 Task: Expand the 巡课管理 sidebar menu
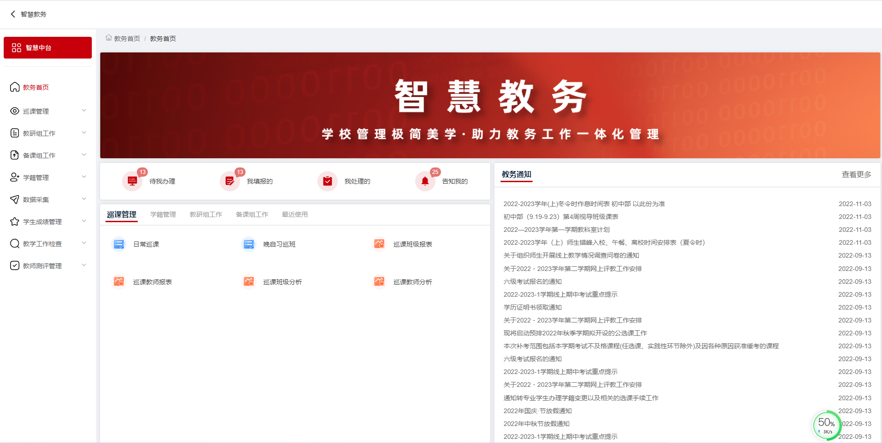47,110
